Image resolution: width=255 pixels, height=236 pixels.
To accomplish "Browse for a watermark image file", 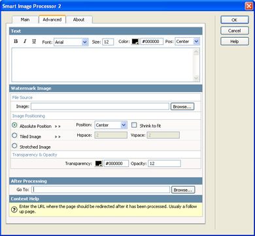I will [182, 106].
